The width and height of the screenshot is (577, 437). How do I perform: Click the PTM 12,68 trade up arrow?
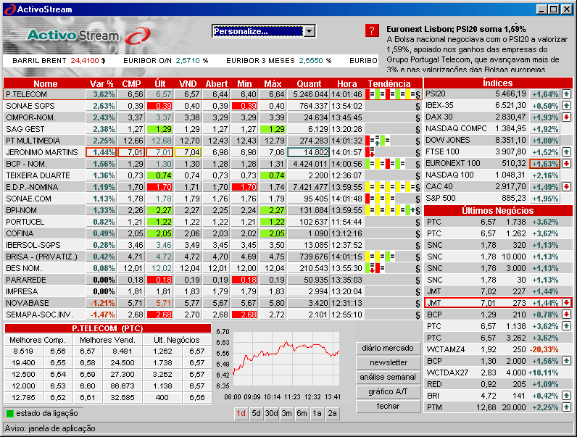(566, 407)
